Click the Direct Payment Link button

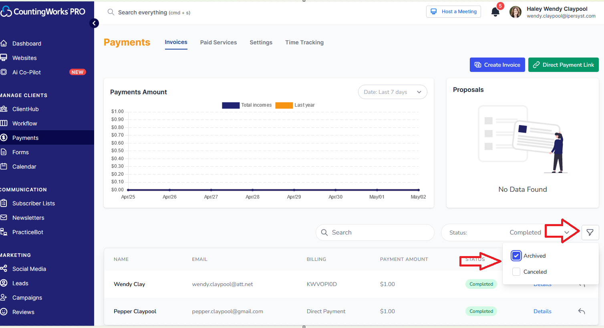(564, 65)
